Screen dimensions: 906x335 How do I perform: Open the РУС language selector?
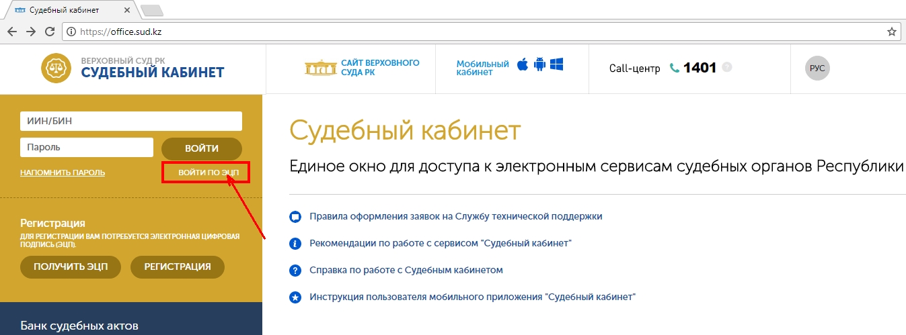tap(817, 68)
